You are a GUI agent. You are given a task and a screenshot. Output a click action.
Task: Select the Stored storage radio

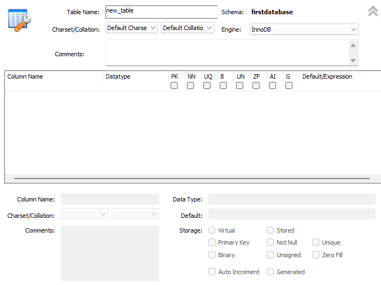[x=270, y=230]
